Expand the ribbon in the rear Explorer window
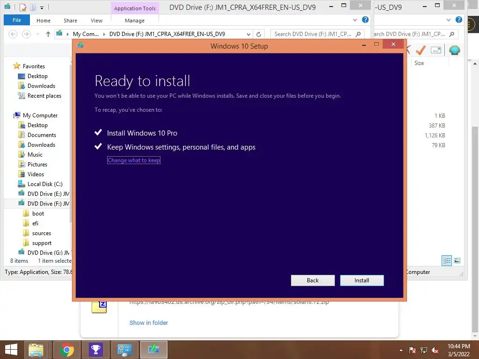Viewport: 479px width, 359px height. point(448,20)
